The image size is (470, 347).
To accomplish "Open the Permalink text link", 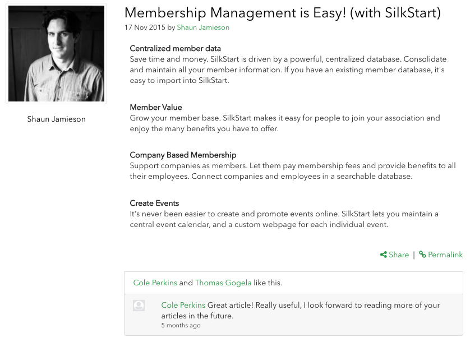I will coord(445,255).
